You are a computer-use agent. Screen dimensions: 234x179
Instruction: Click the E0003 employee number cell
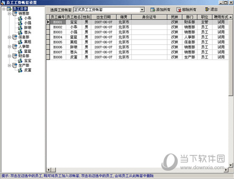58,32
